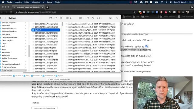Click the battery icon in menu bar

(156, 2)
